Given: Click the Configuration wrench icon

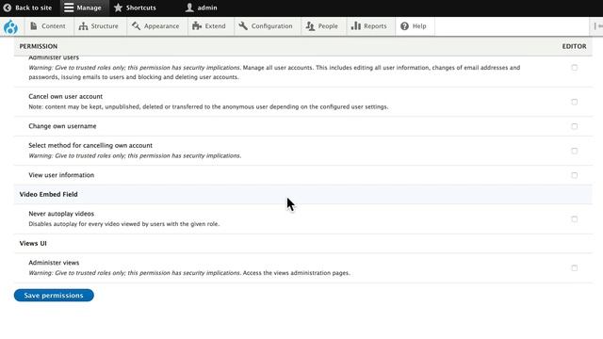Looking at the screenshot, I should click(243, 26).
